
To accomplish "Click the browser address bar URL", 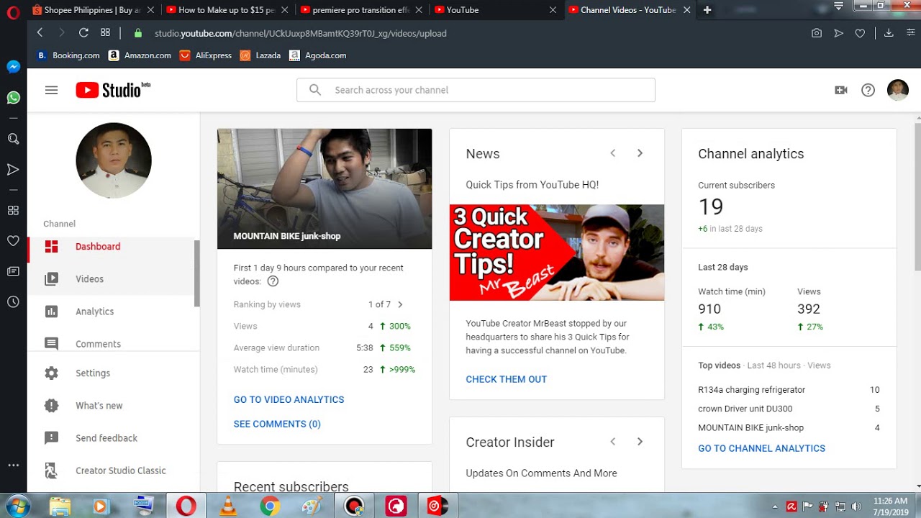I will [300, 33].
